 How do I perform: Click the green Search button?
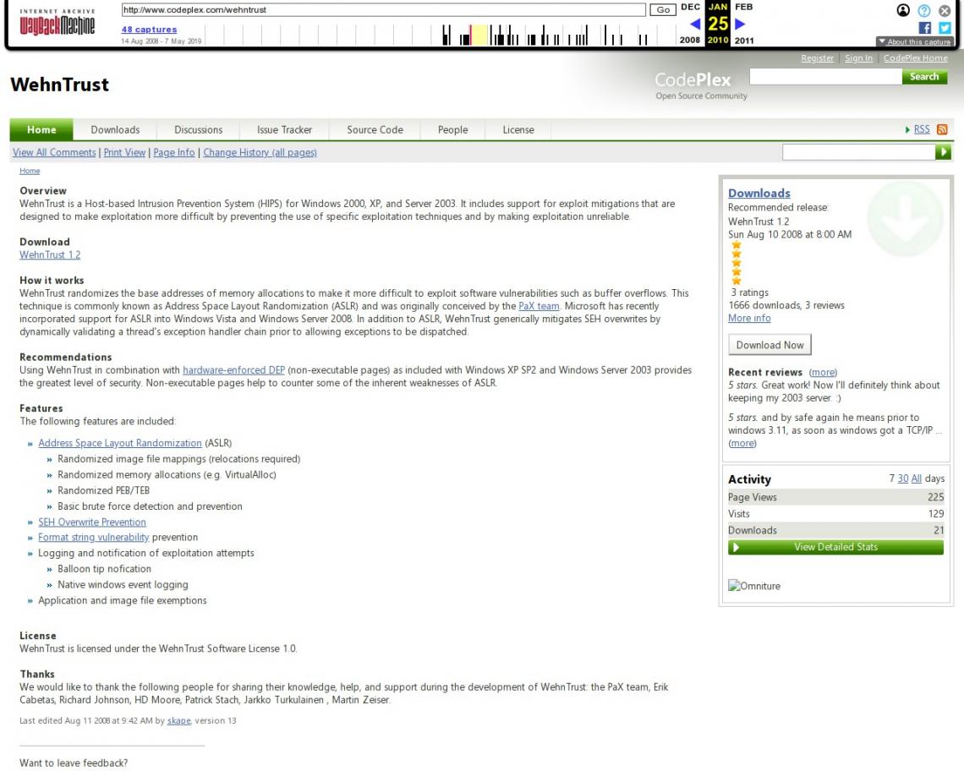tap(924, 76)
